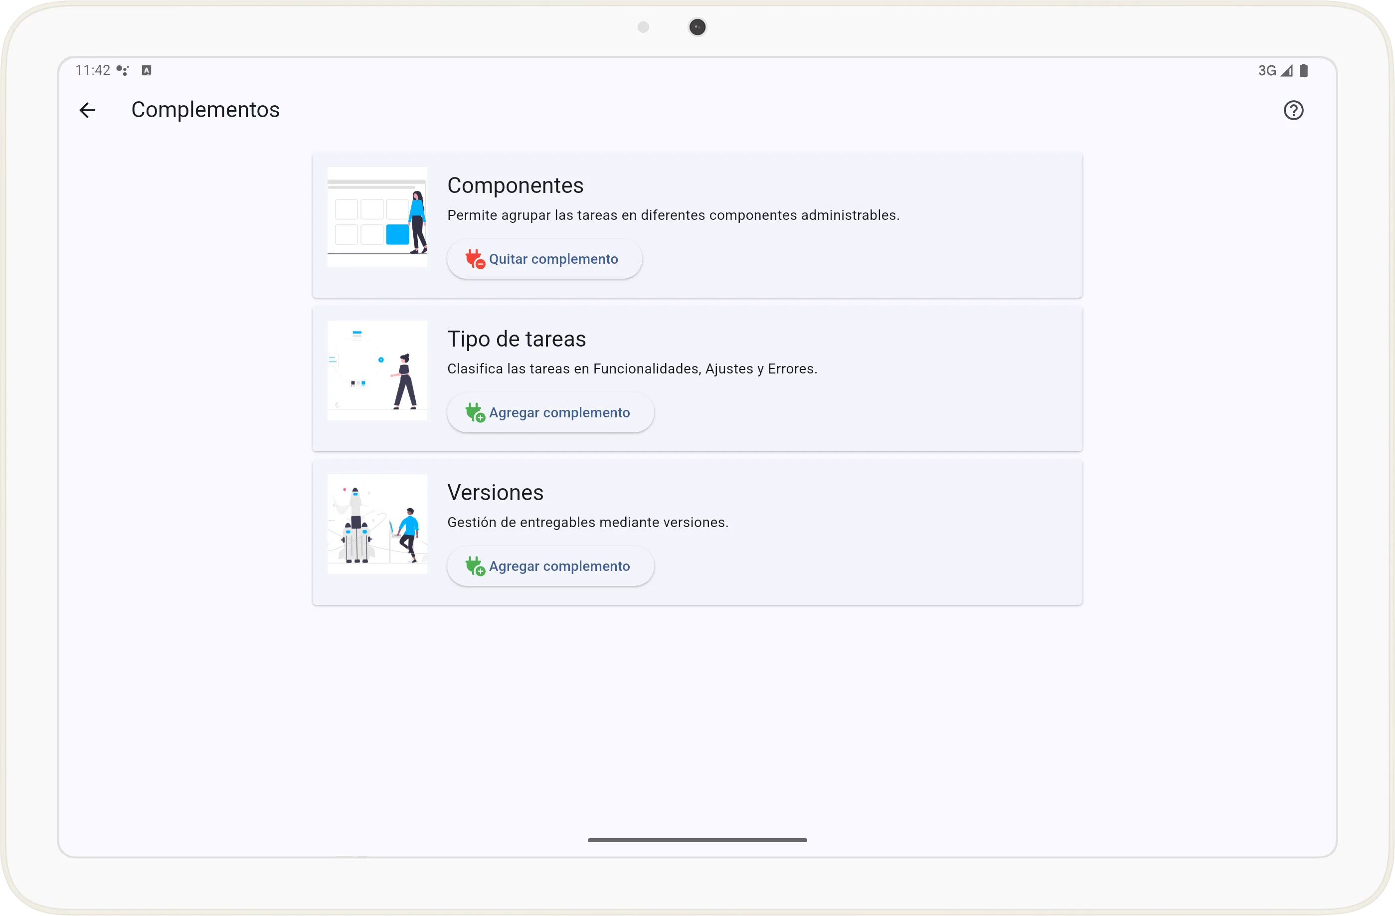Tap the clock showing 11:42
Image resolution: width=1395 pixels, height=916 pixels.
point(92,70)
